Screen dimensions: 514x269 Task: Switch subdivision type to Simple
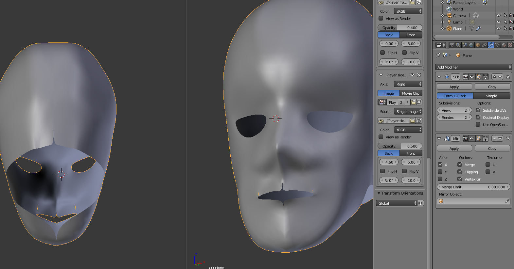pyautogui.click(x=491, y=96)
